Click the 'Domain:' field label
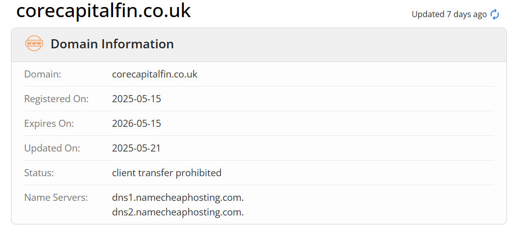Viewport: 509px width, 229px height. [43, 74]
